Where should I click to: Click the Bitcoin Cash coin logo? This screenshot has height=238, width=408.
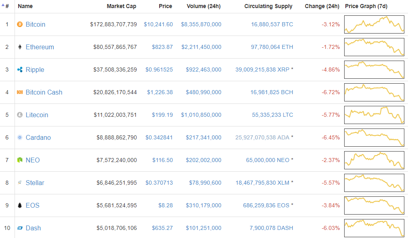point(19,92)
